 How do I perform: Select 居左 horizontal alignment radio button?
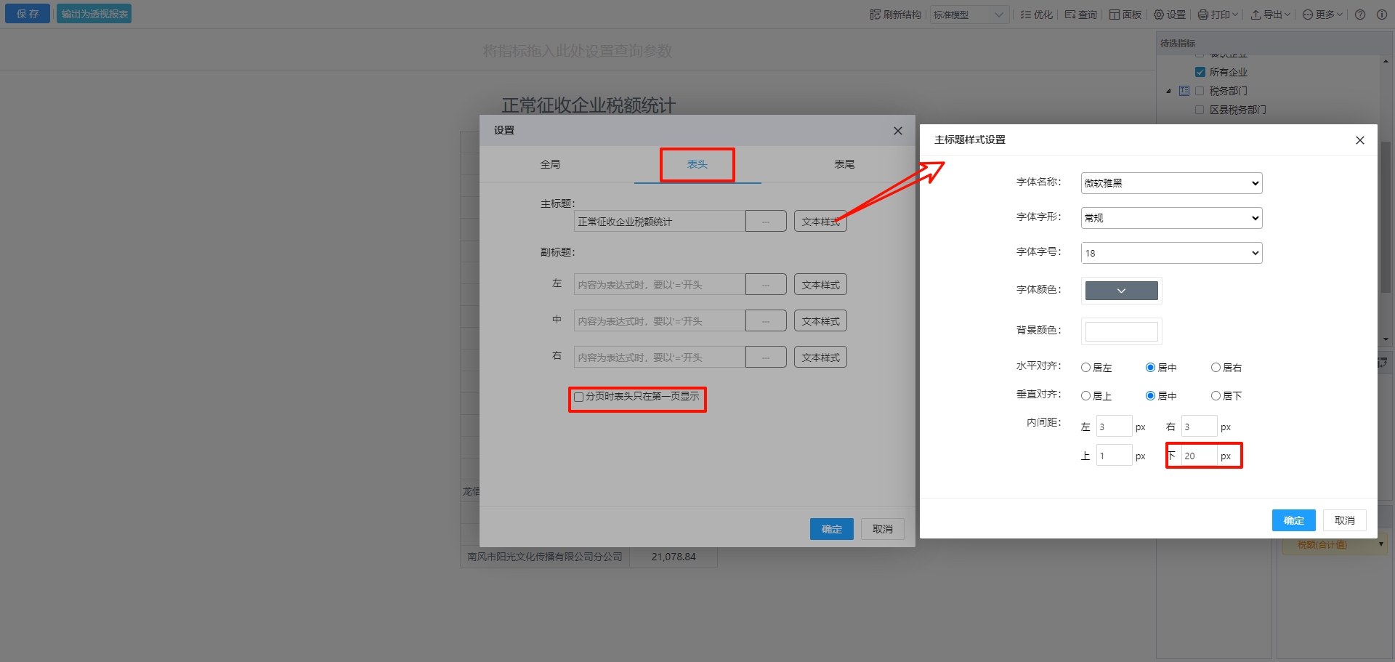pos(1085,368)
